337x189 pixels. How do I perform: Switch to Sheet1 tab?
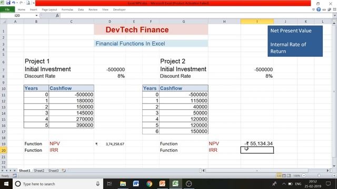pyautogui.click(x=25, y=171)
